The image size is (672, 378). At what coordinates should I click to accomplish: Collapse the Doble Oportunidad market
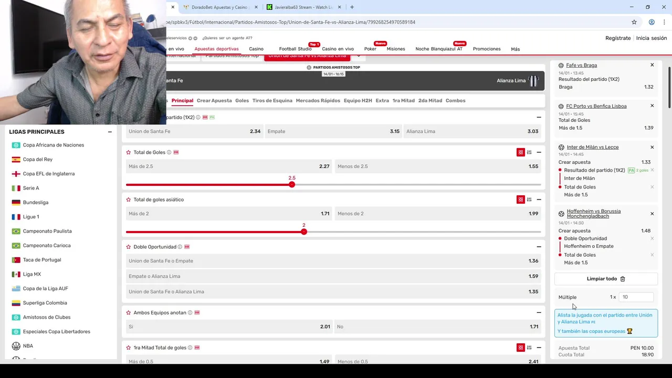coord(539,247)
